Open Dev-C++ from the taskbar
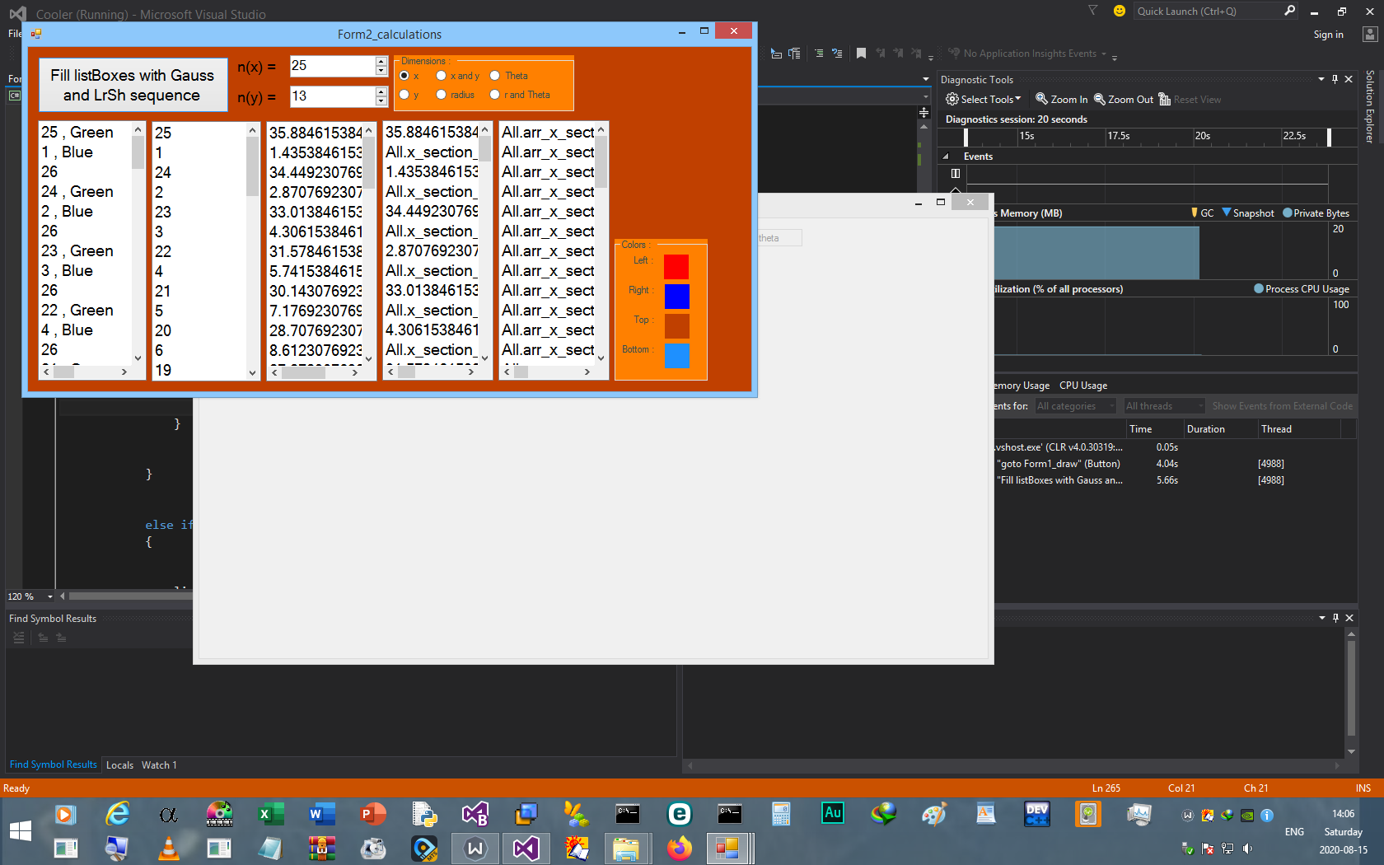The height and width of the screenshot is (865, 1384). 1037,814
